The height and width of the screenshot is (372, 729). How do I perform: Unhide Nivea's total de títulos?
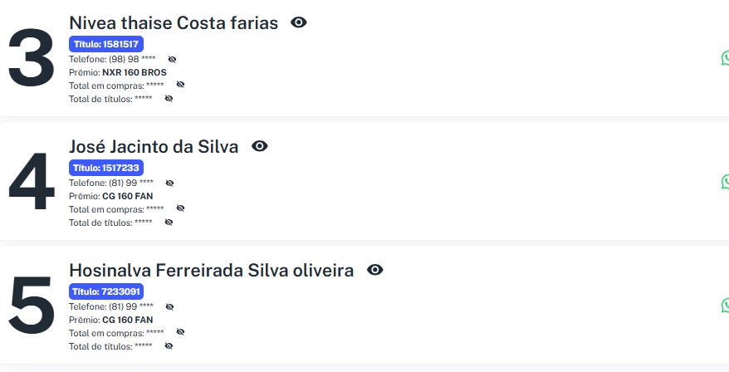(x=169, y=98)
